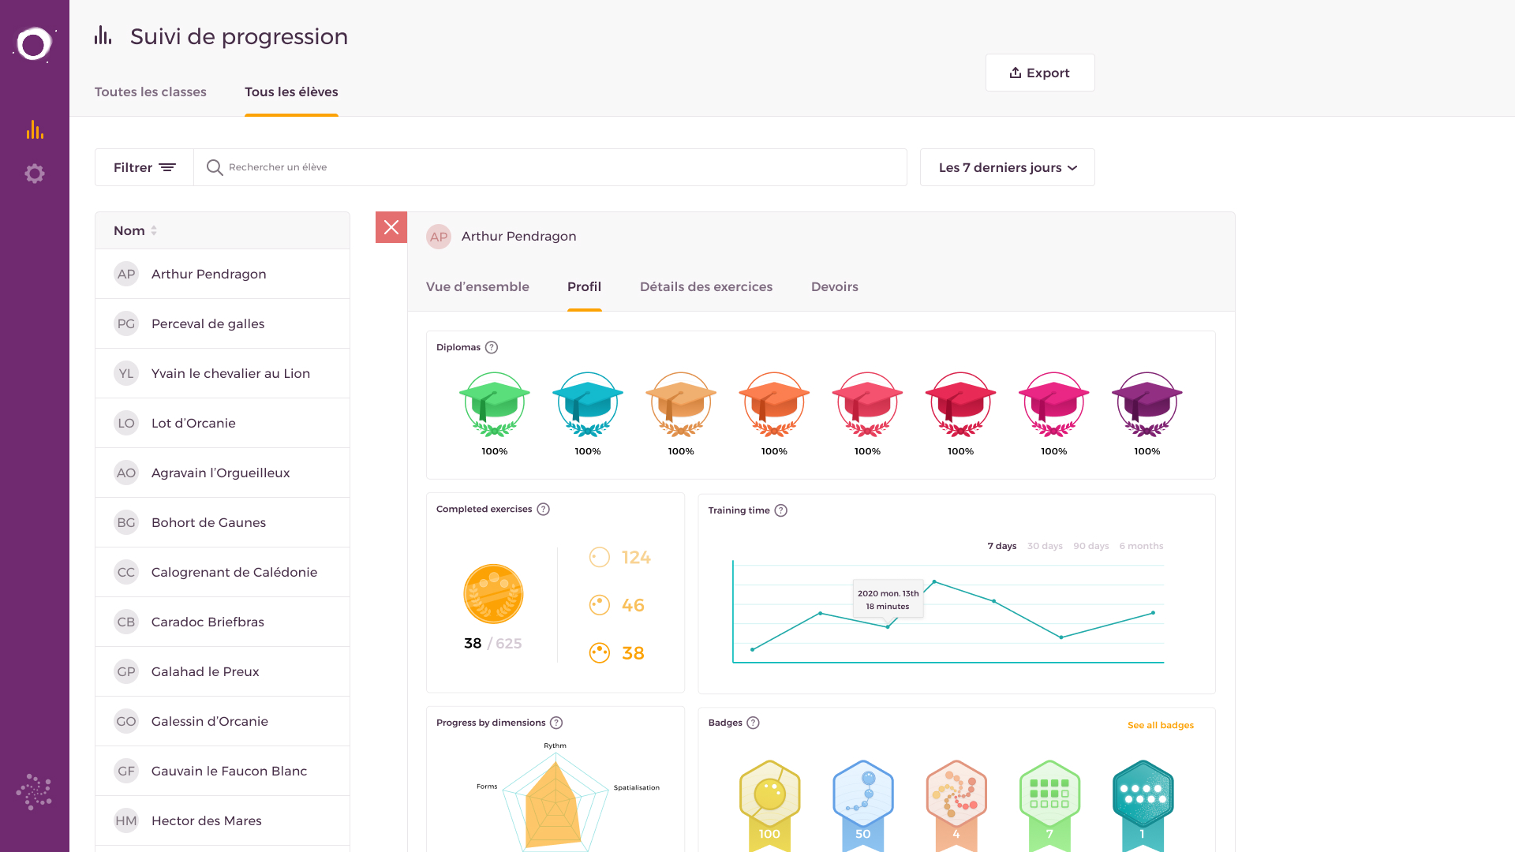1515x852 pixels.
Task: Select the 90 days time range
Action: (x=1090, y=546)
